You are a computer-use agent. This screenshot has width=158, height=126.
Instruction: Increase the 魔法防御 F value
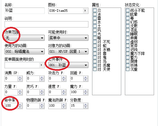click(64, 105)
